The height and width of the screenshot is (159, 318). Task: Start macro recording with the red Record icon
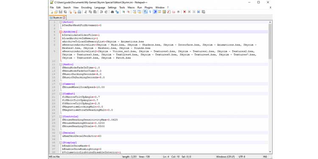[x=185, y=12]
